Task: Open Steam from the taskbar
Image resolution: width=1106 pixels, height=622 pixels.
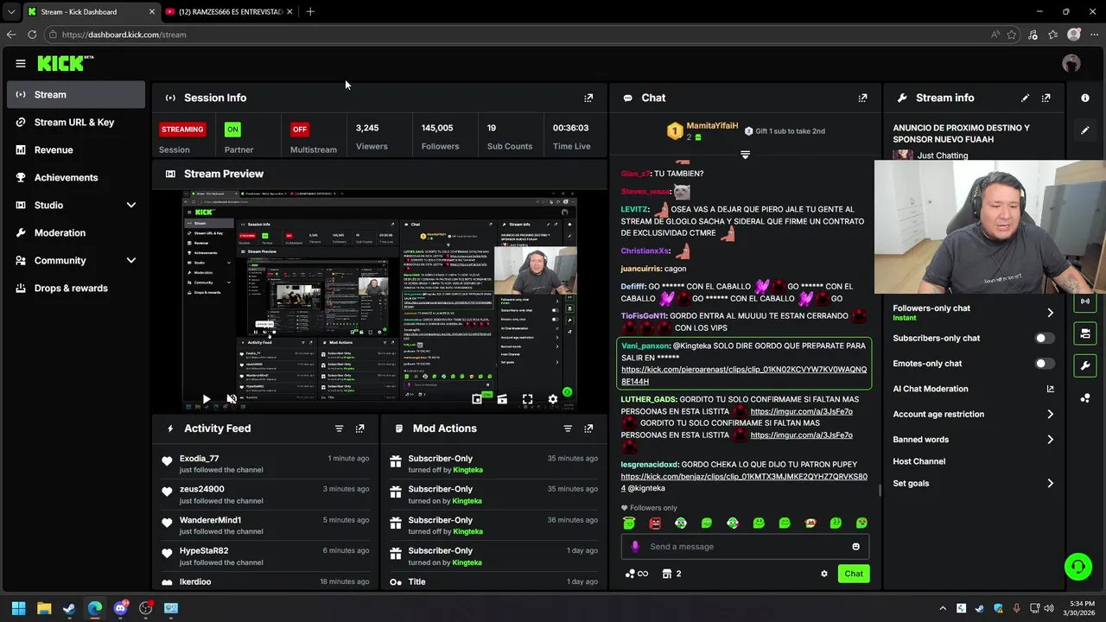Action: tap(69, 608)
